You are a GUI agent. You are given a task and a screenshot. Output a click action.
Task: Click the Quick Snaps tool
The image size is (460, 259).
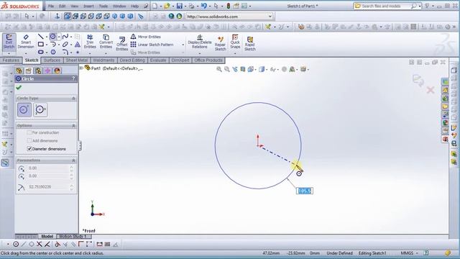pyautogui.click(x=235, y=42)
